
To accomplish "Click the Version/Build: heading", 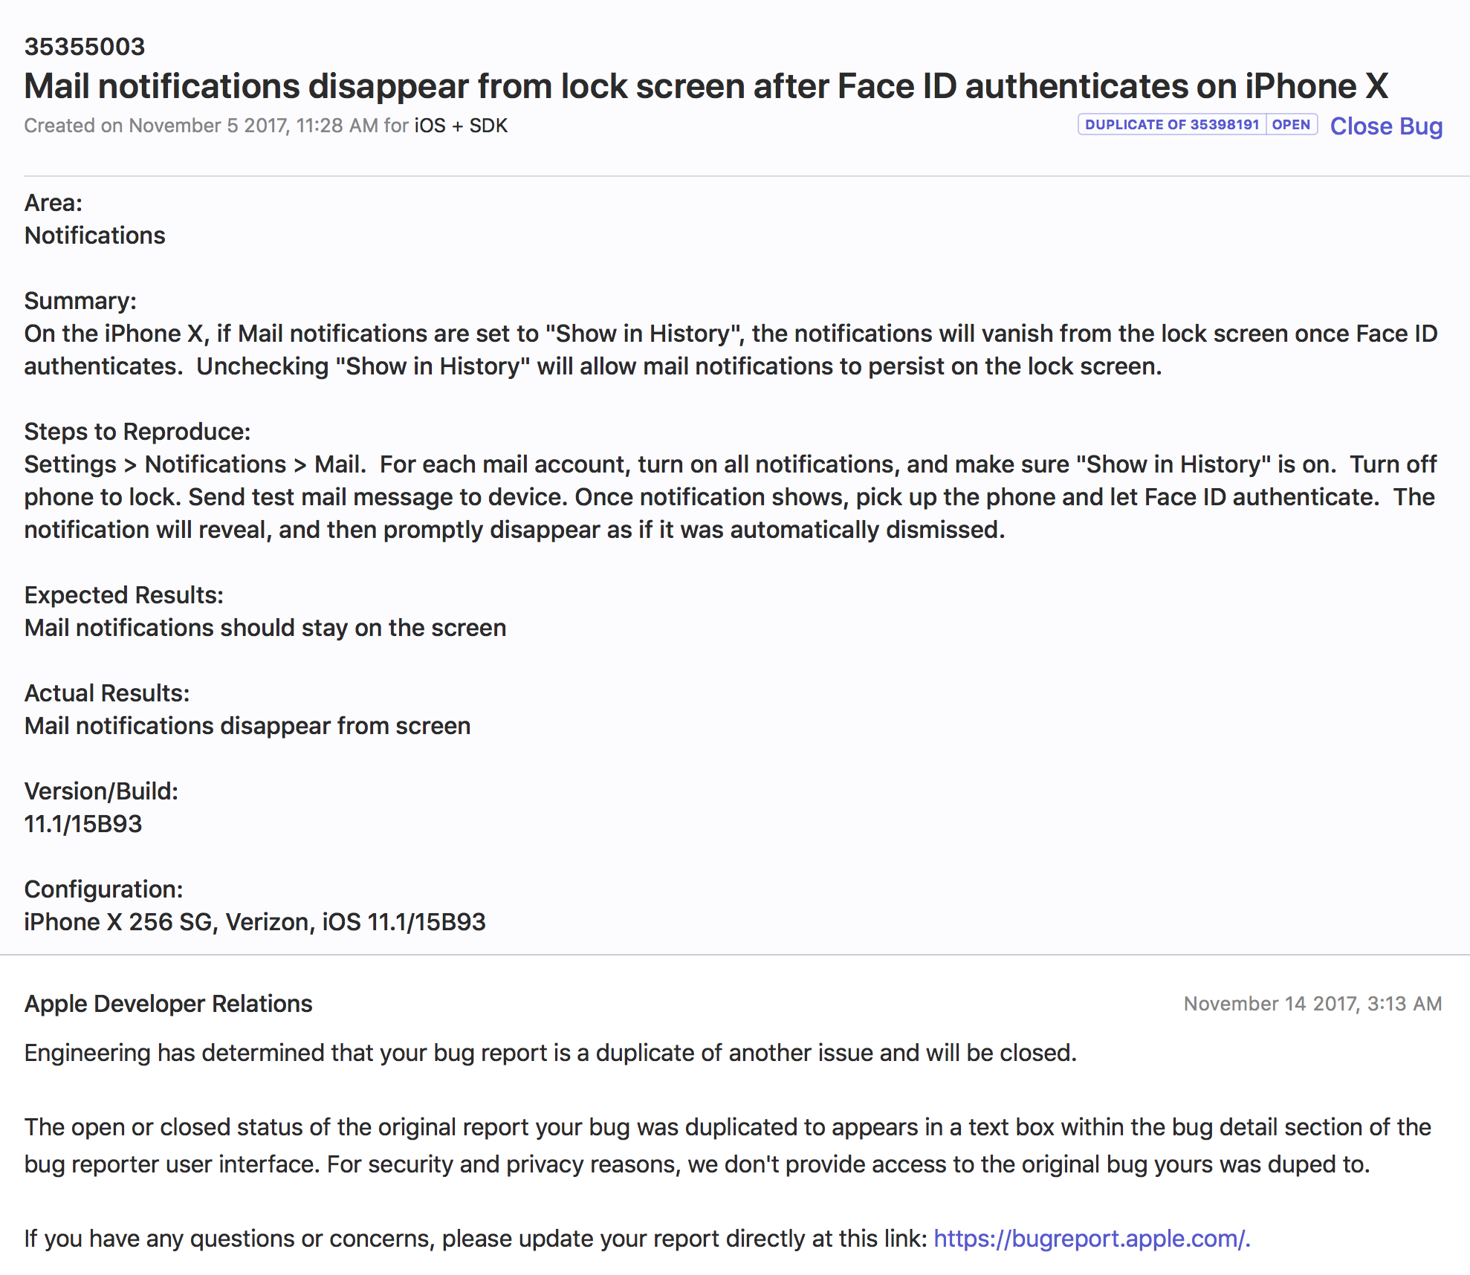I will [101, 791].
